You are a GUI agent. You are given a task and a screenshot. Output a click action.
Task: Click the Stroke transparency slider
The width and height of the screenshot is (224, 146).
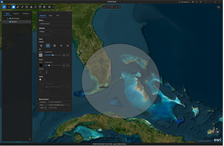click(x=53, y=66)
